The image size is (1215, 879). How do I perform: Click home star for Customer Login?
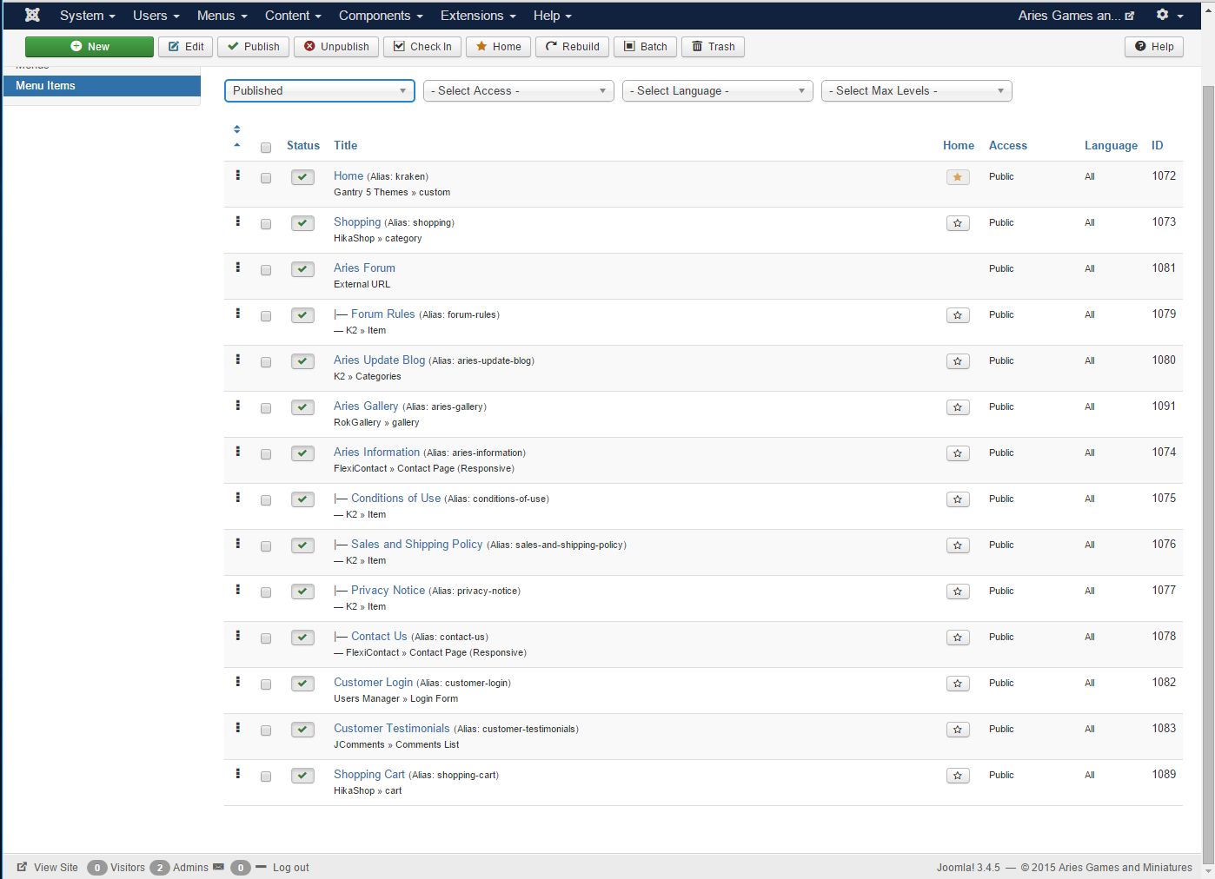(x=958, y=684)
